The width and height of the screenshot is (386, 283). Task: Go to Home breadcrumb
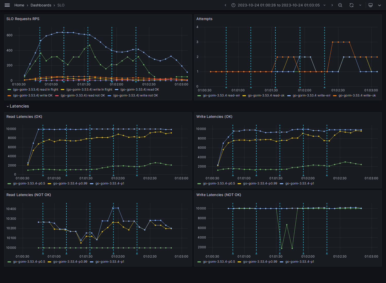tap(19, 5)
